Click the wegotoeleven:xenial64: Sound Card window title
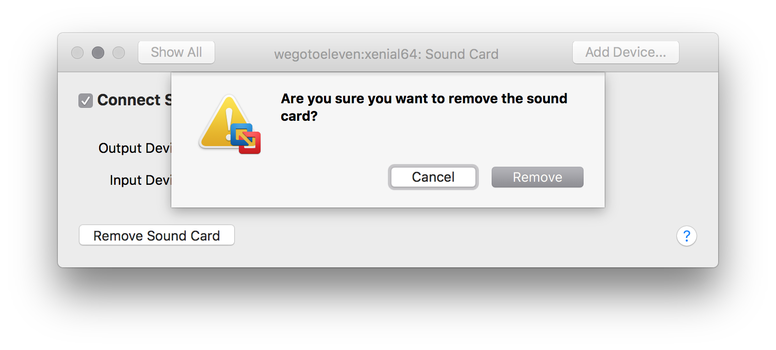This screenshot has height=350, width=776. coord(386,54)
